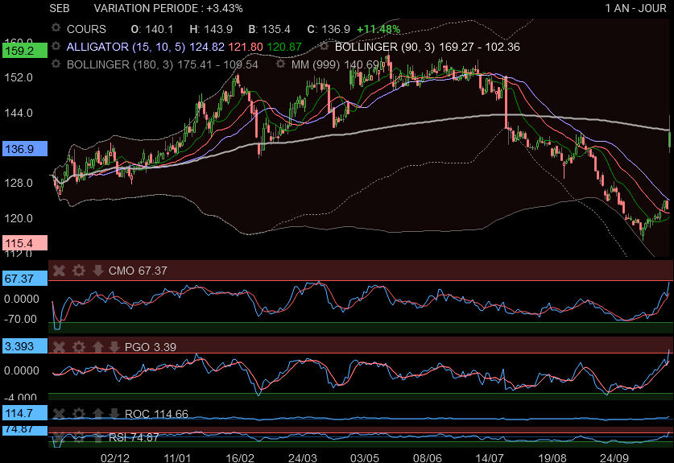
Task: Click the CMO 67.37 title
Action: [138, 271]
